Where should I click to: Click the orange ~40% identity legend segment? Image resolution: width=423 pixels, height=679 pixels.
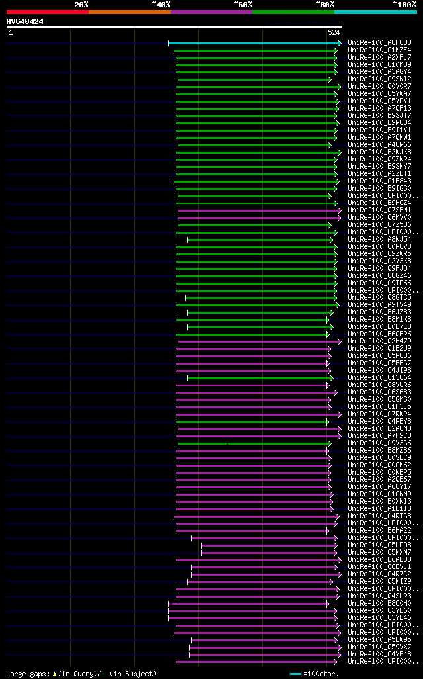[130, 12]
